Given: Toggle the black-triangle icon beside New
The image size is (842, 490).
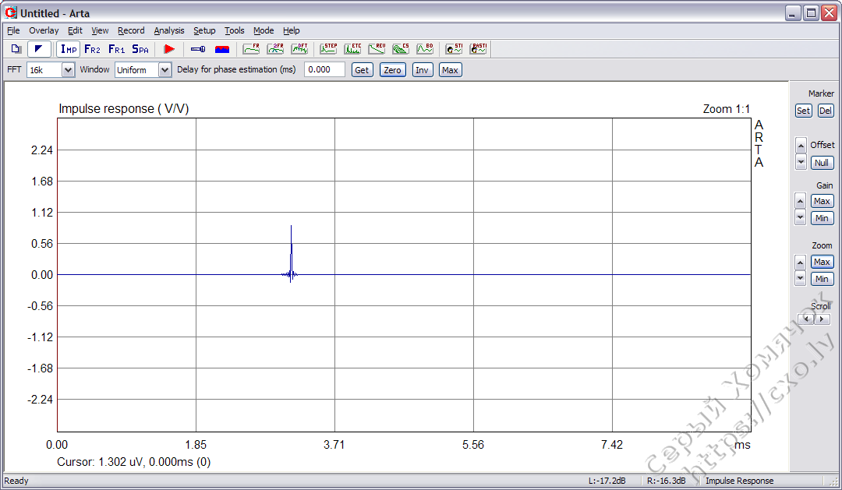Looking at the screenshot, I should [x=40, y=49].
